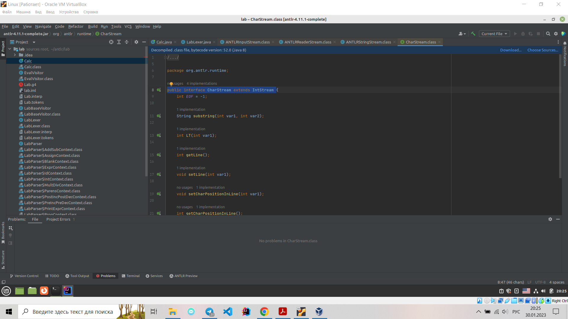
Task: Expand the .idea folder
Action: click(15, 55)
